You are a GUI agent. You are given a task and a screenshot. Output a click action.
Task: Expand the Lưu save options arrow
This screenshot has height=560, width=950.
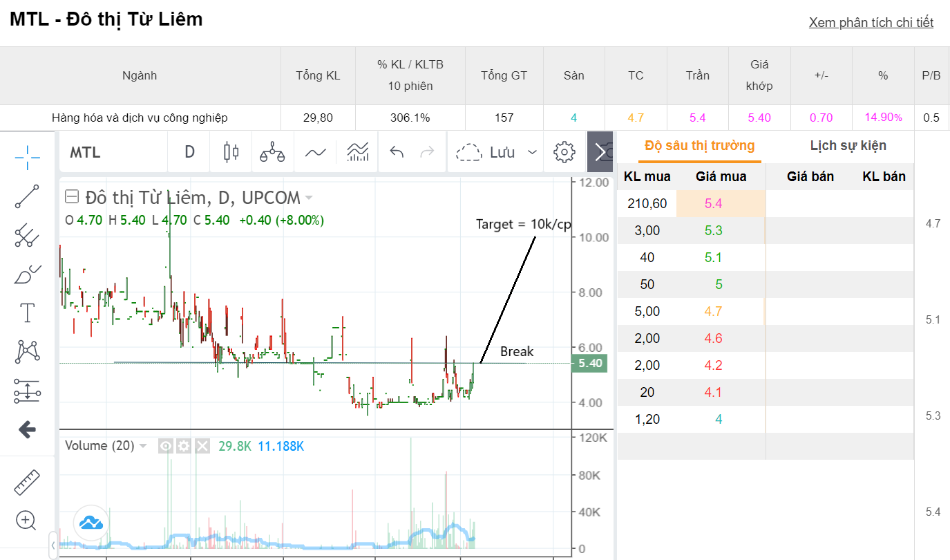click(532, 152)
